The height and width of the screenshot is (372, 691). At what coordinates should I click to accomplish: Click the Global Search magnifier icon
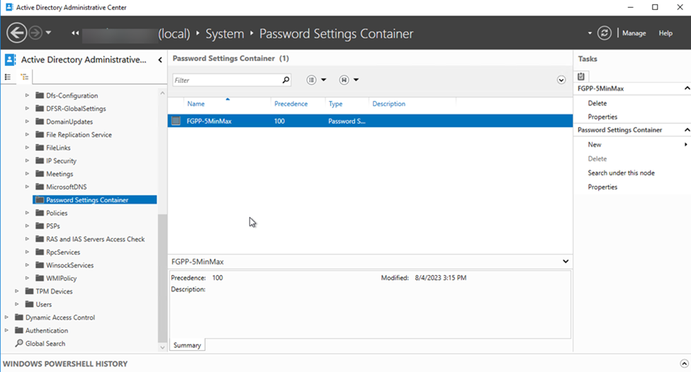point(18,344)
